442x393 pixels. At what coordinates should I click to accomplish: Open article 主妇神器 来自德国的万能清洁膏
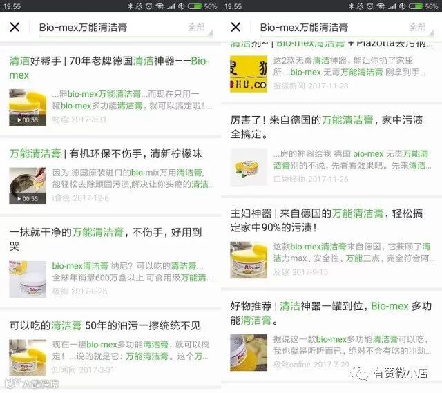click(327, 220)
